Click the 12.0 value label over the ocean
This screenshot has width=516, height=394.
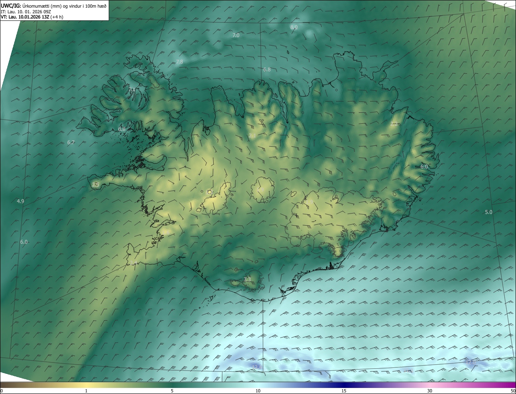click(470, 362)
